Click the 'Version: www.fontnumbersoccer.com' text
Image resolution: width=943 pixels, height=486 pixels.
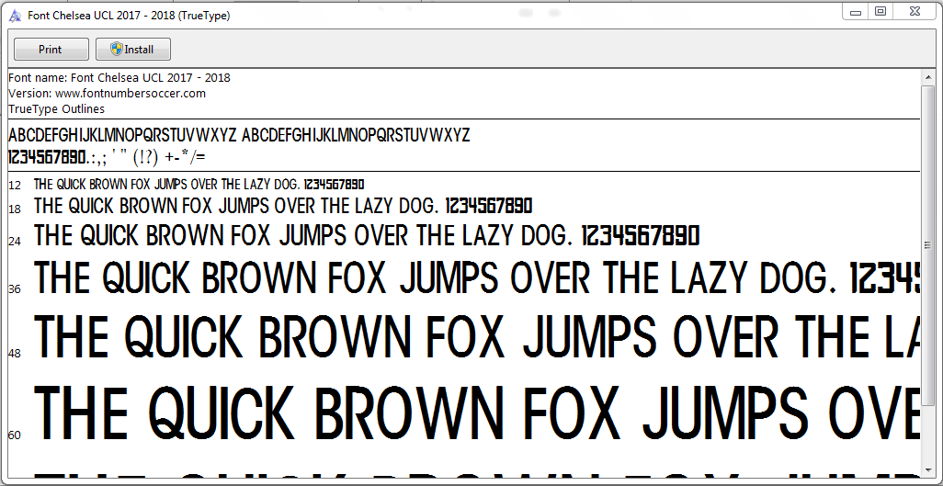click(x=107, y=93)
